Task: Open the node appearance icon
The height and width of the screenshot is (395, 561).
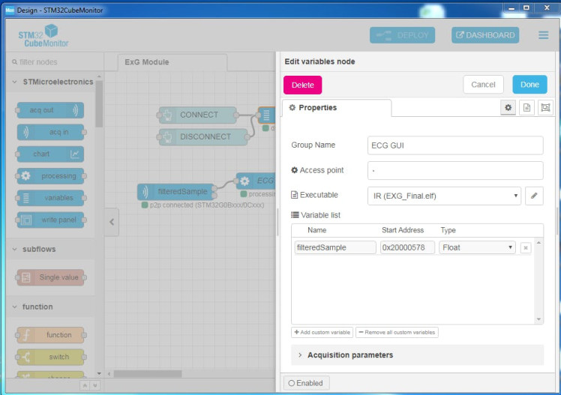Action: point(545,108)
